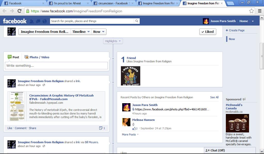Image resolution: width=264 pixels, height=154 pixels.
Task: Click 'September 24 at 7:29pm' timestamp
Action: (156, 129)
